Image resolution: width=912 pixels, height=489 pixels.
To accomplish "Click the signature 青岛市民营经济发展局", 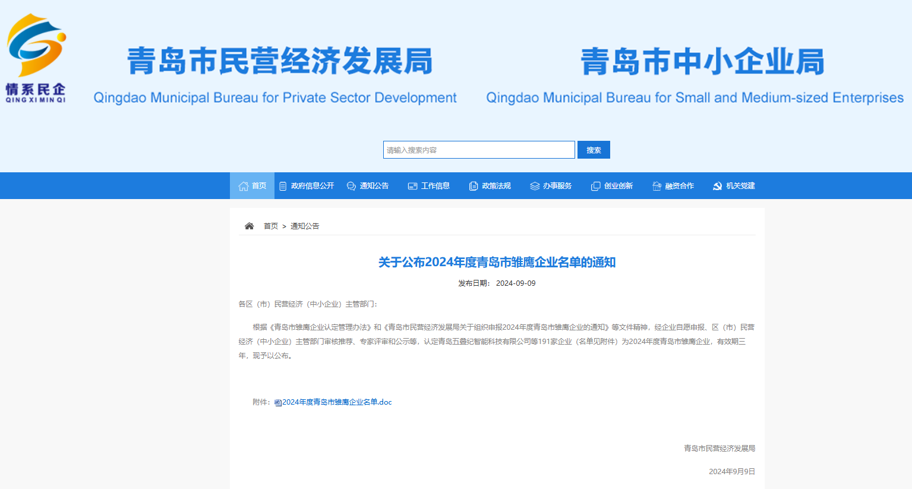I will pyautogui.click(x=719, y=449).
